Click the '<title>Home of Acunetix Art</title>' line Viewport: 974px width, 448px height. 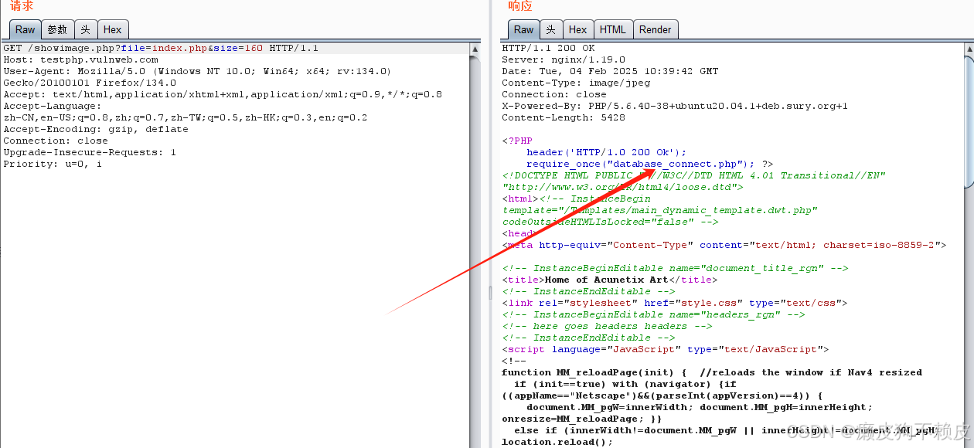609,280
